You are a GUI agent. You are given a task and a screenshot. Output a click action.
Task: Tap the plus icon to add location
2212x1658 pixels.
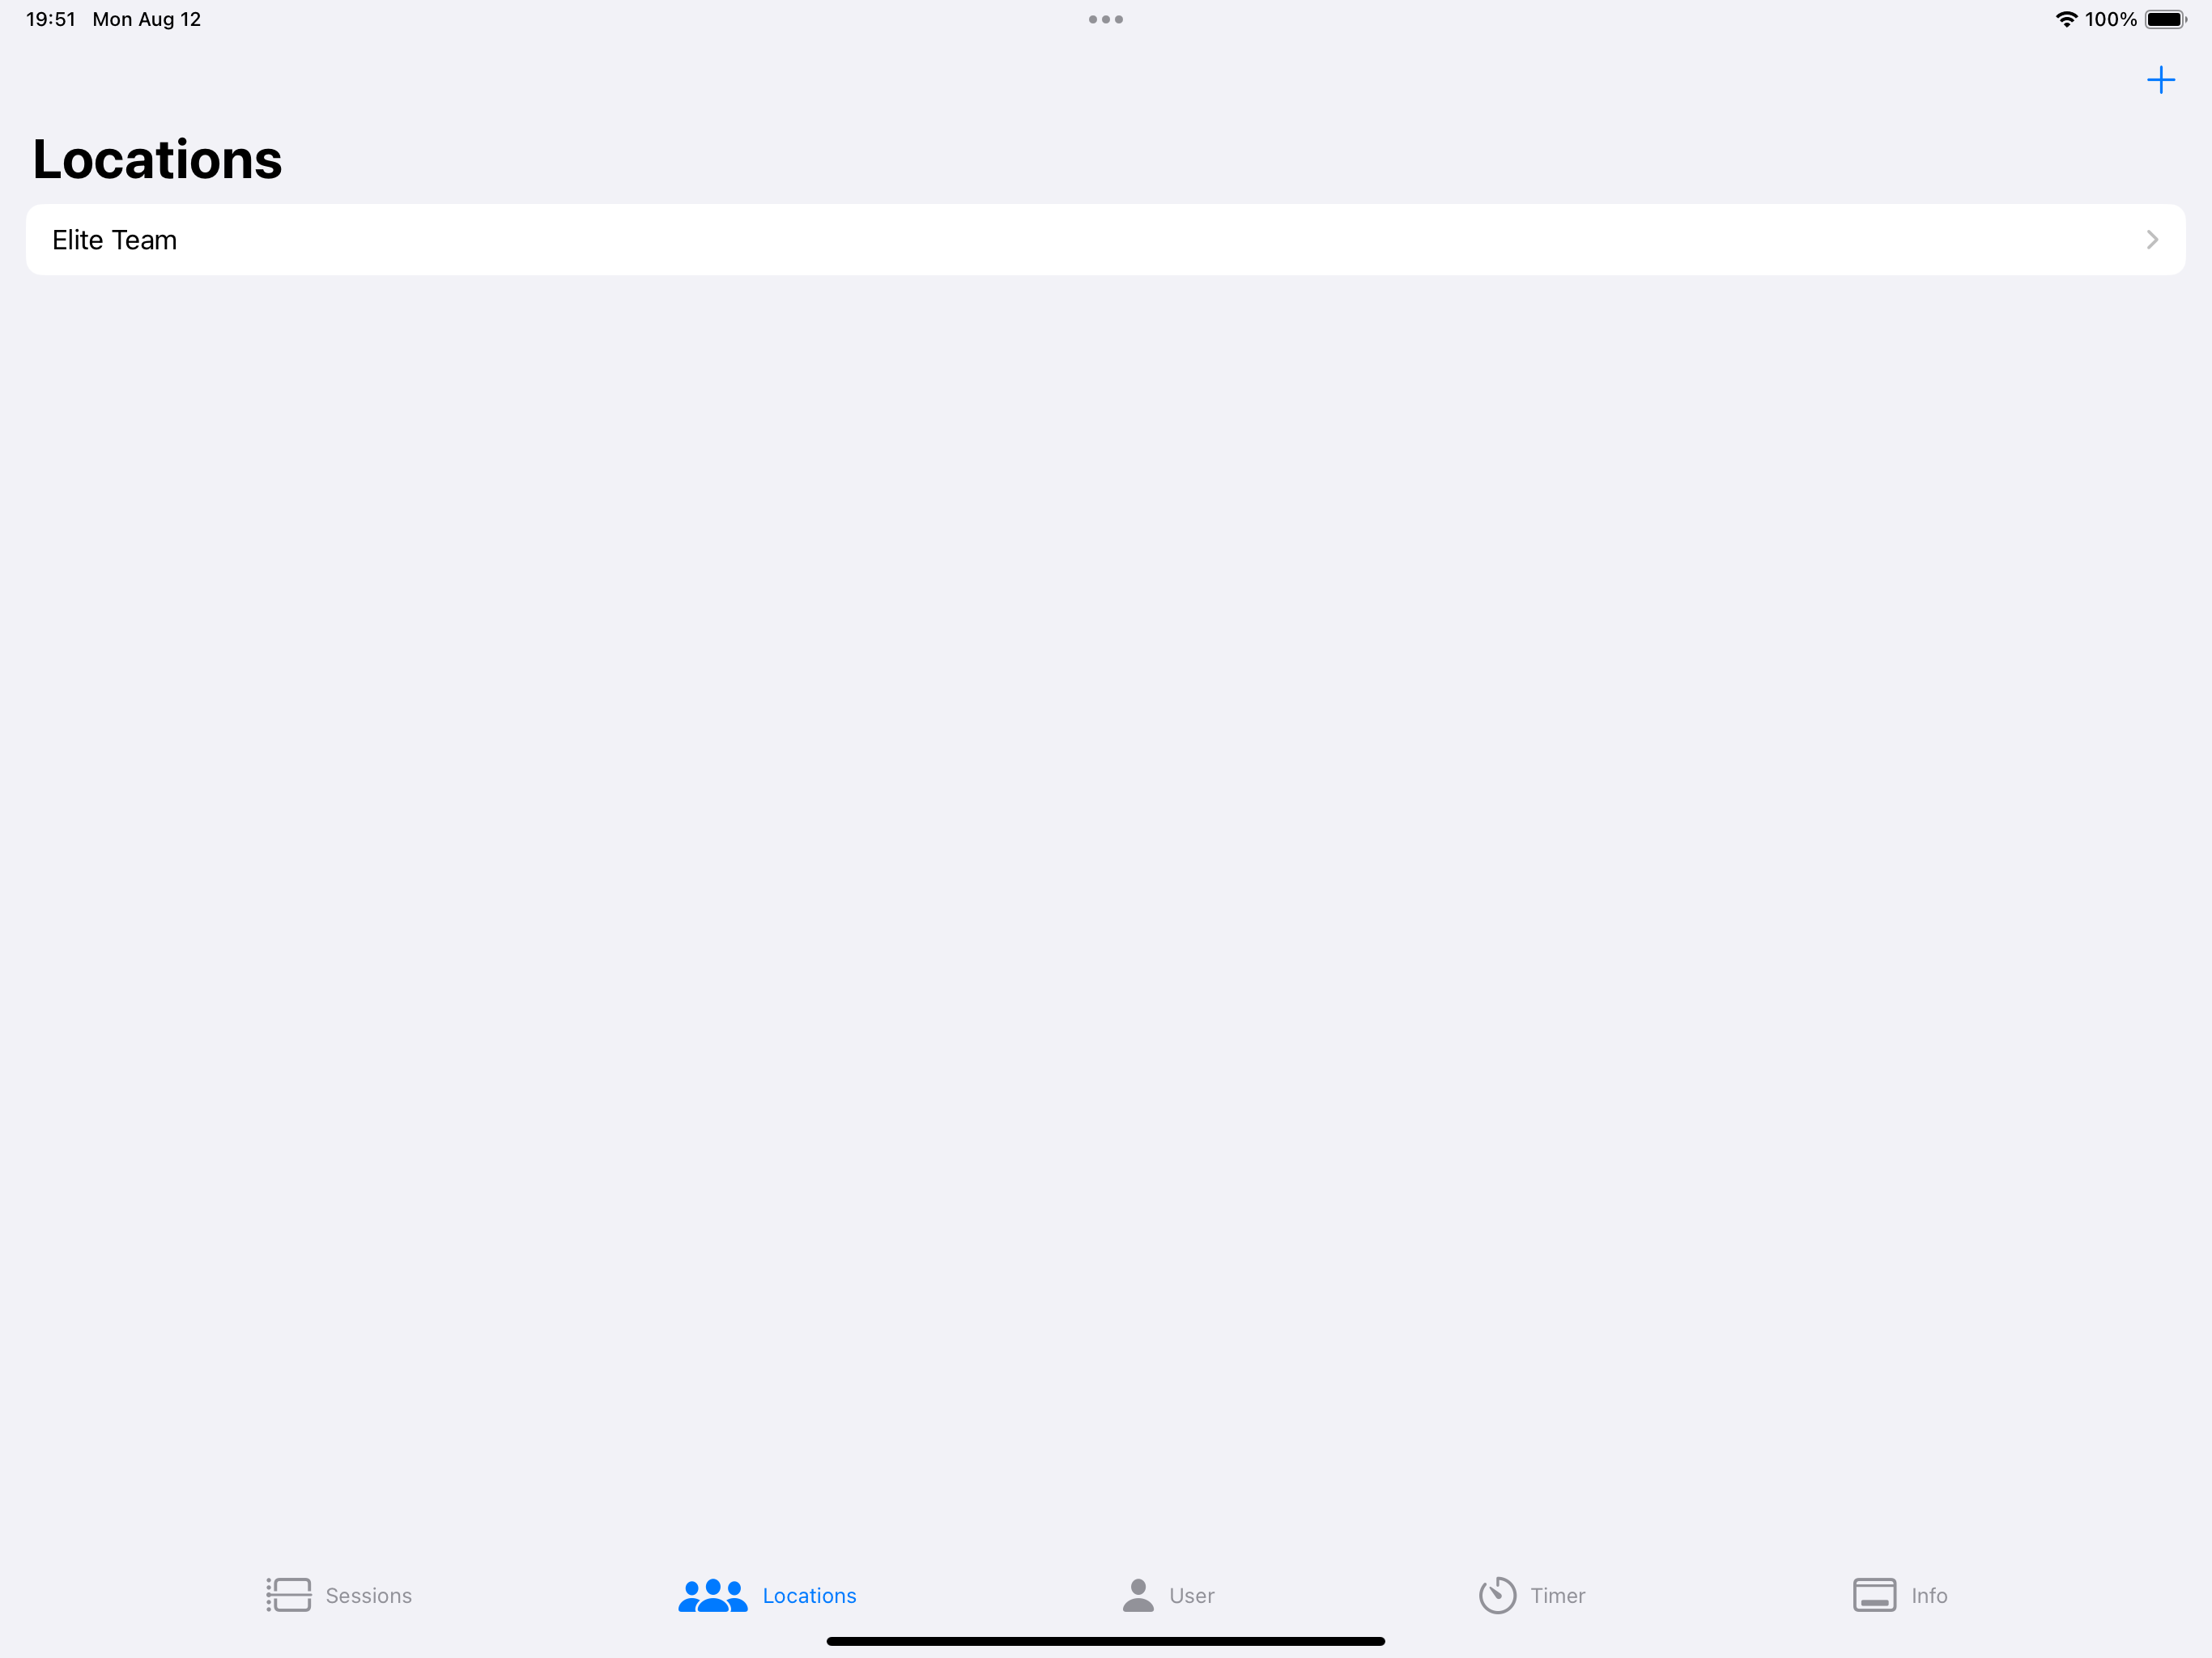coord(2160,80)
